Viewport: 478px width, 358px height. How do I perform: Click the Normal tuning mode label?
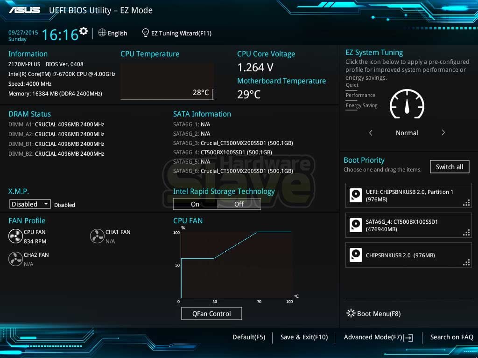[407, 133]
